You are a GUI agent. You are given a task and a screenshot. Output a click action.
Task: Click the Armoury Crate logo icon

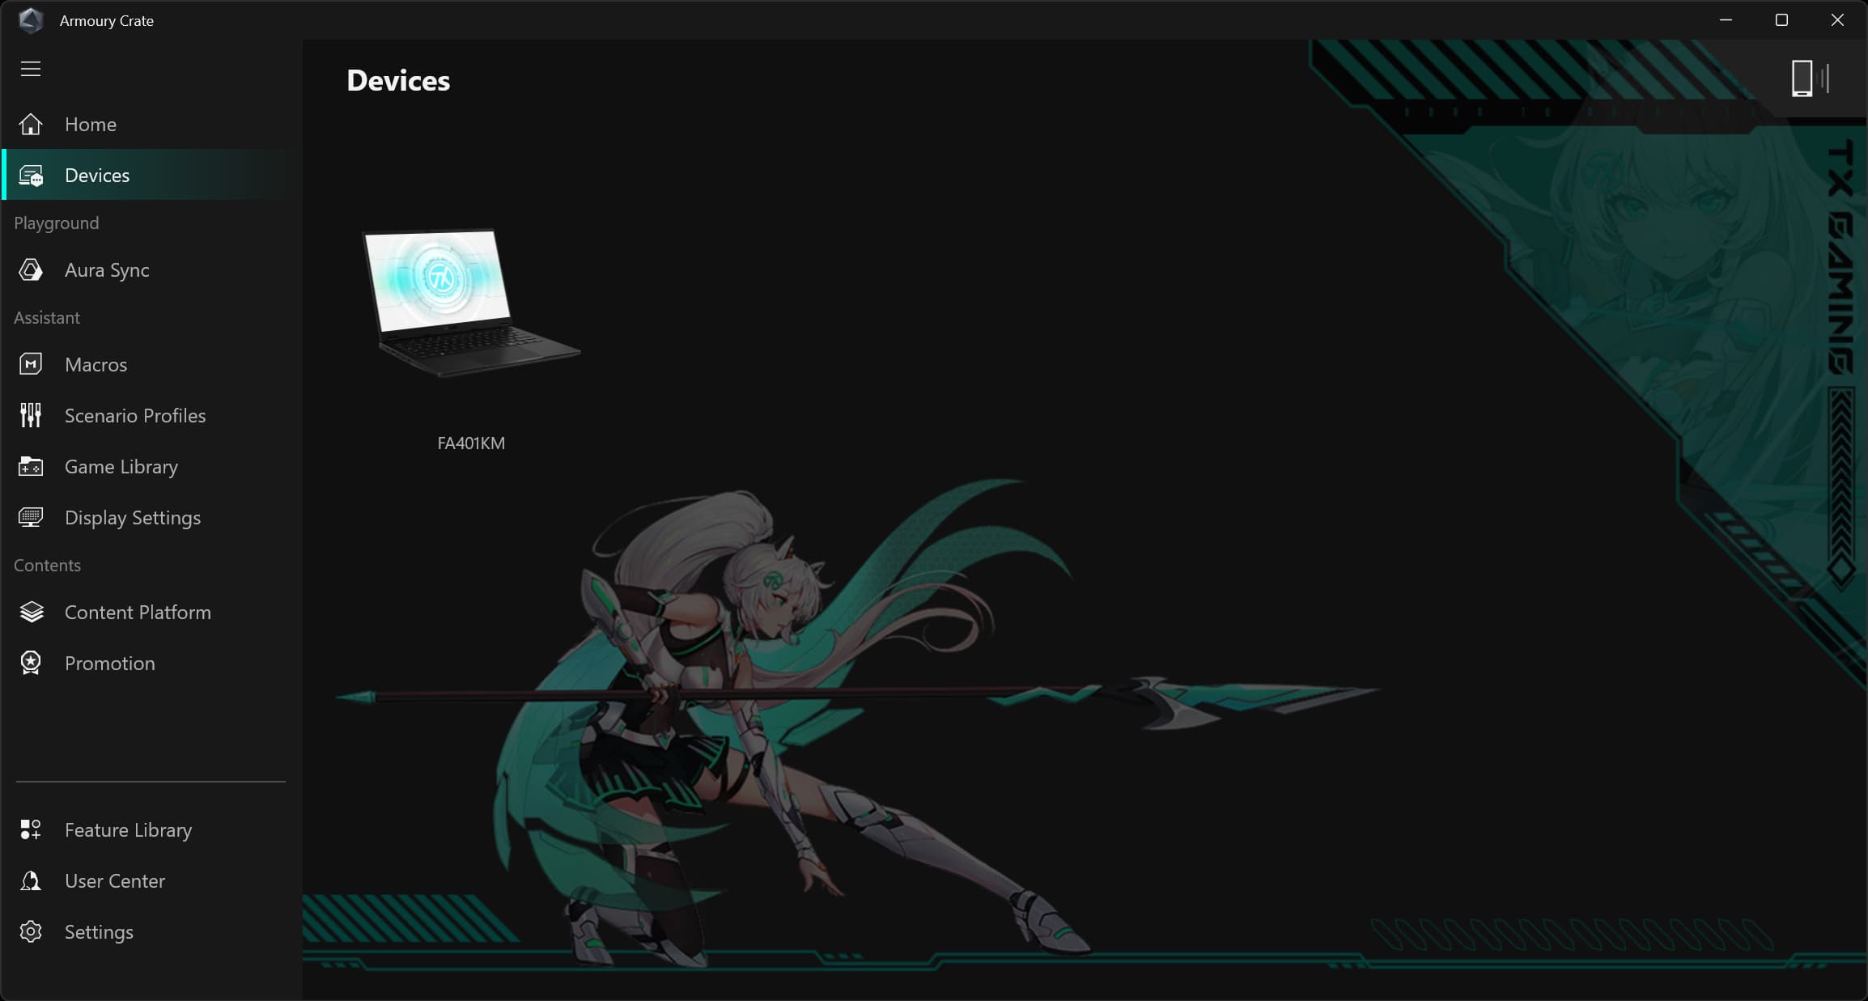[31, 20]
